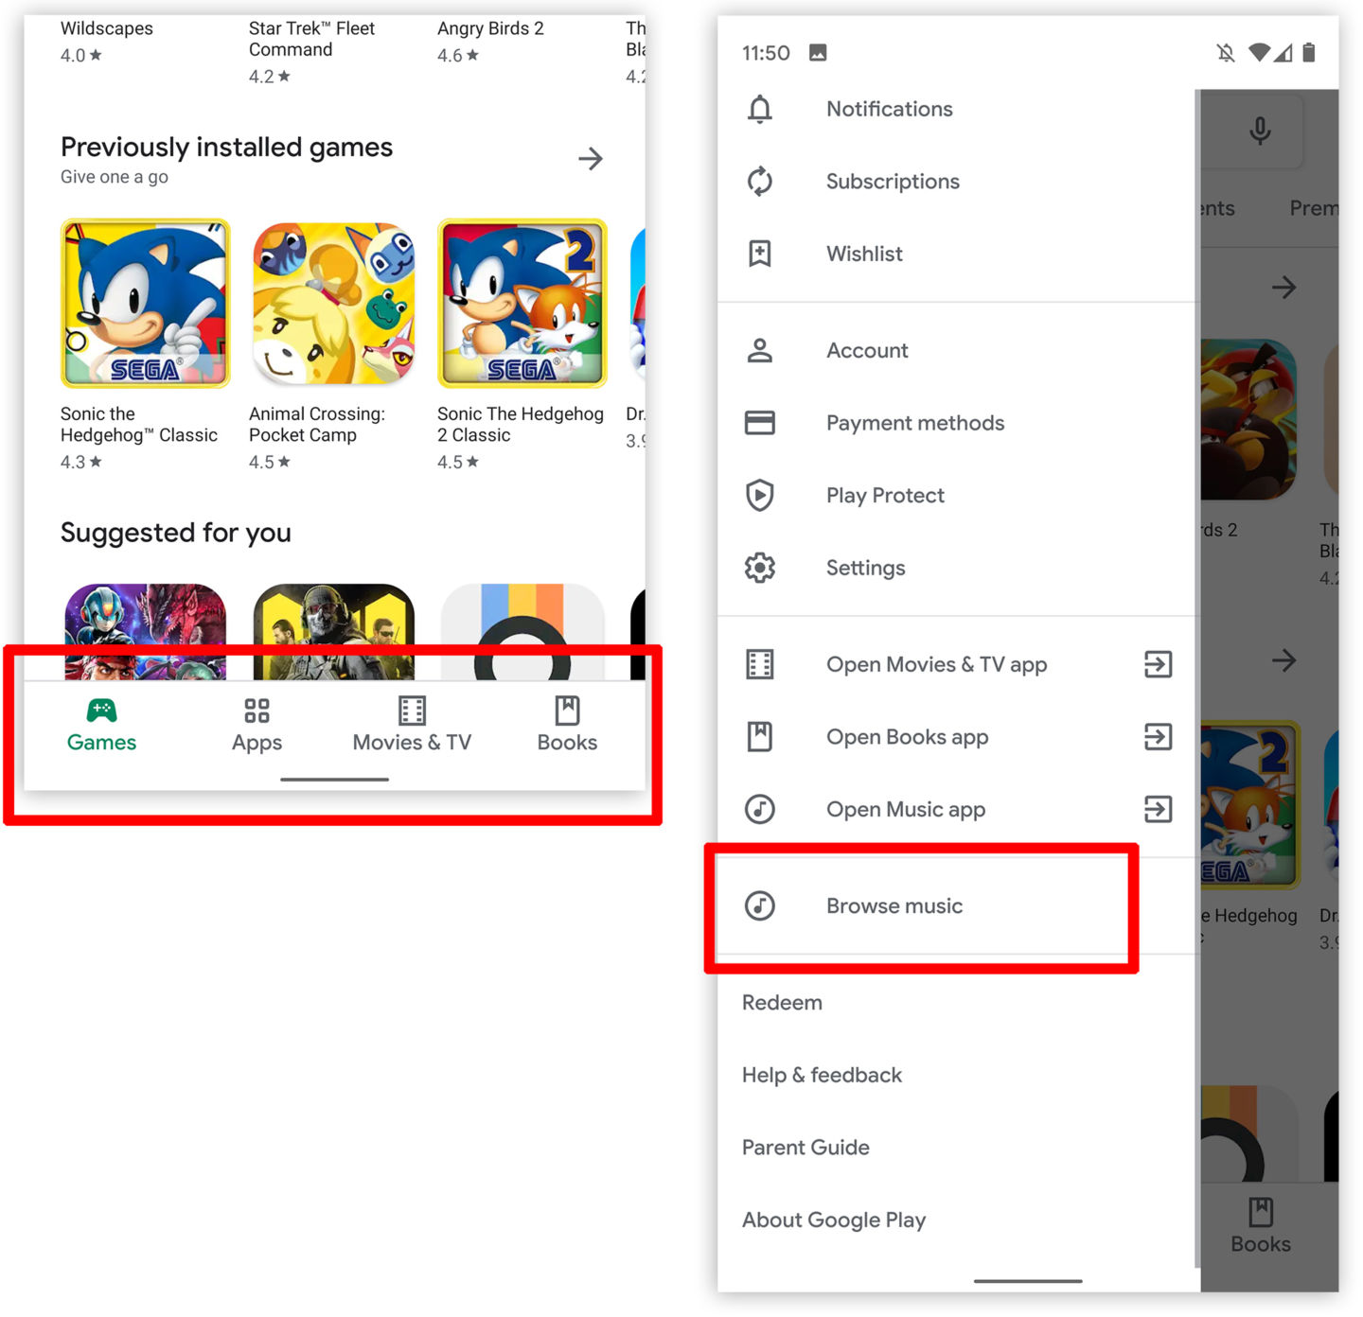
Task: Open the Redeem link
Action: tap(782, 1003)
